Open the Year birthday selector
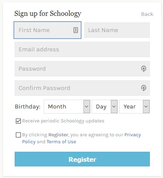 tap(134, 107)
